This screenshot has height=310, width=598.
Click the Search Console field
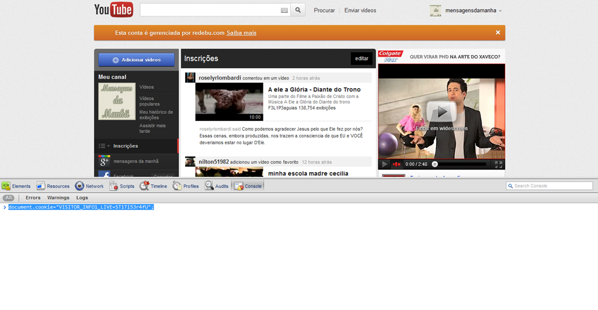[549, 186]
